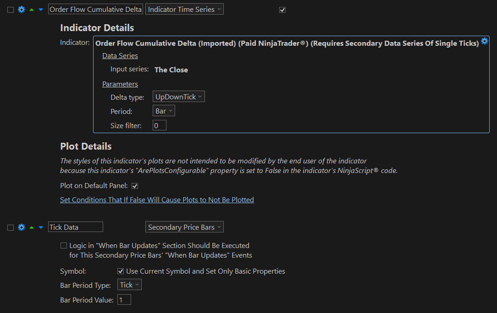Viewport: 497px width, 313px height.
Task: Move Order Flow Cumulative Delta down with blue arrow
Action: click(x=41, y=10)
